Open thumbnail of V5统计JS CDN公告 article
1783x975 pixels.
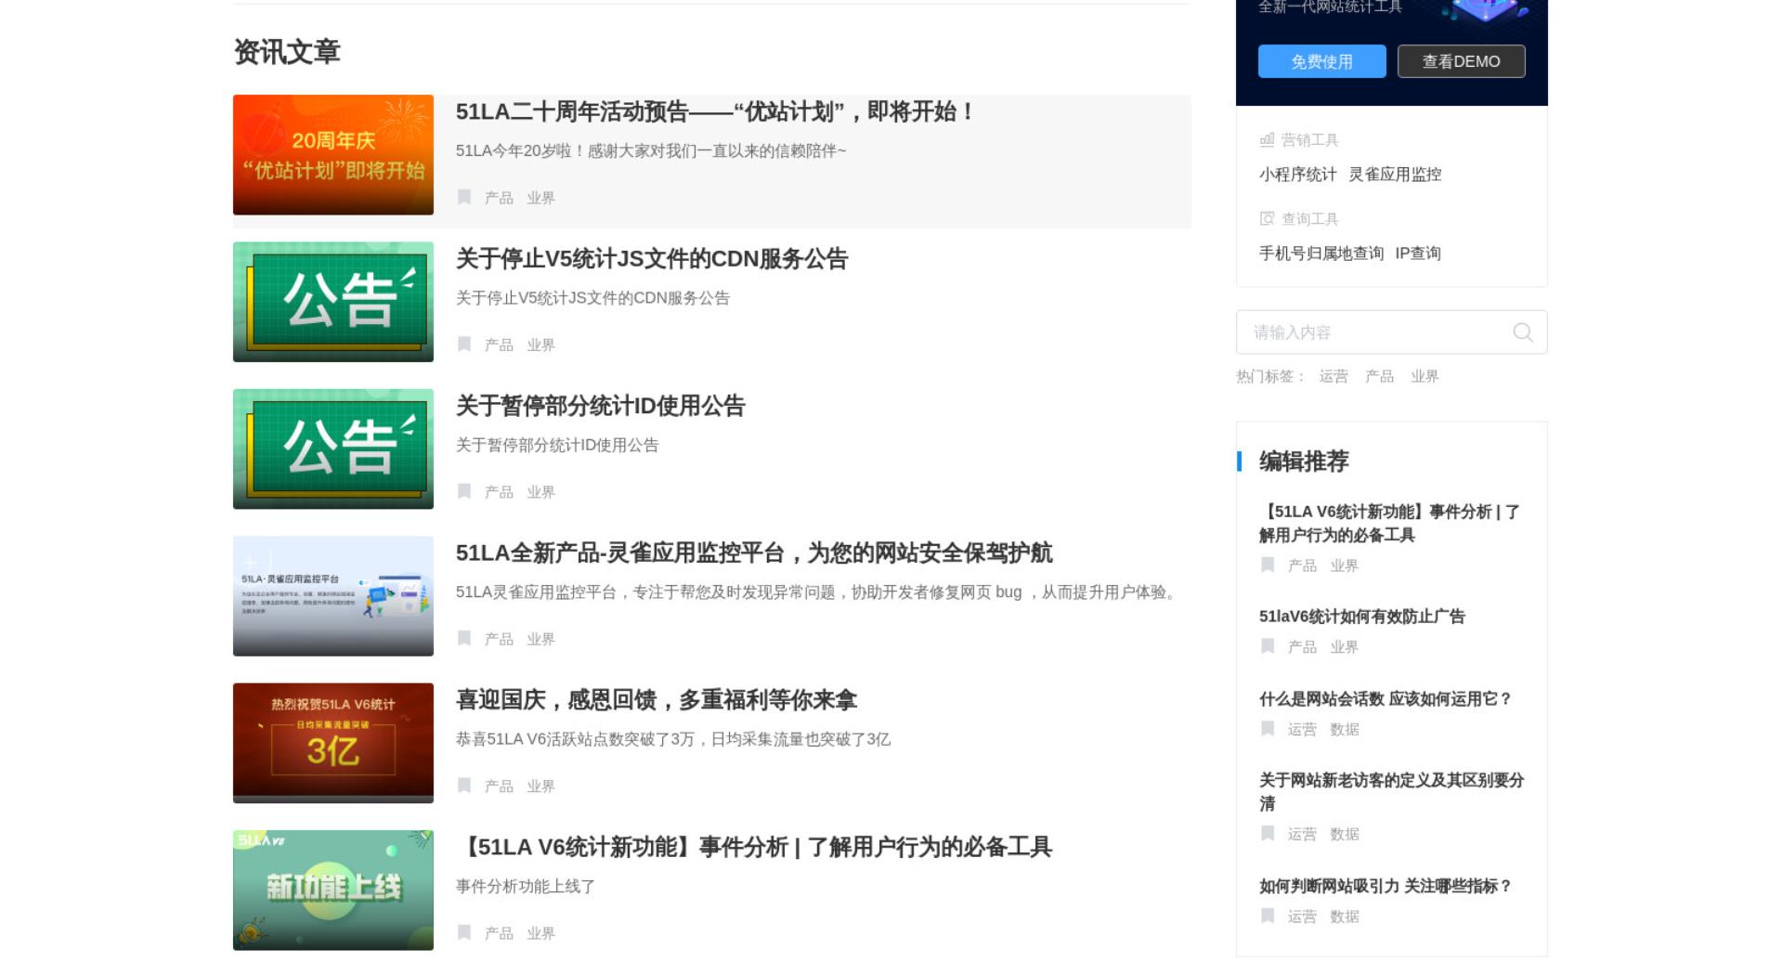tap(333, 302)
